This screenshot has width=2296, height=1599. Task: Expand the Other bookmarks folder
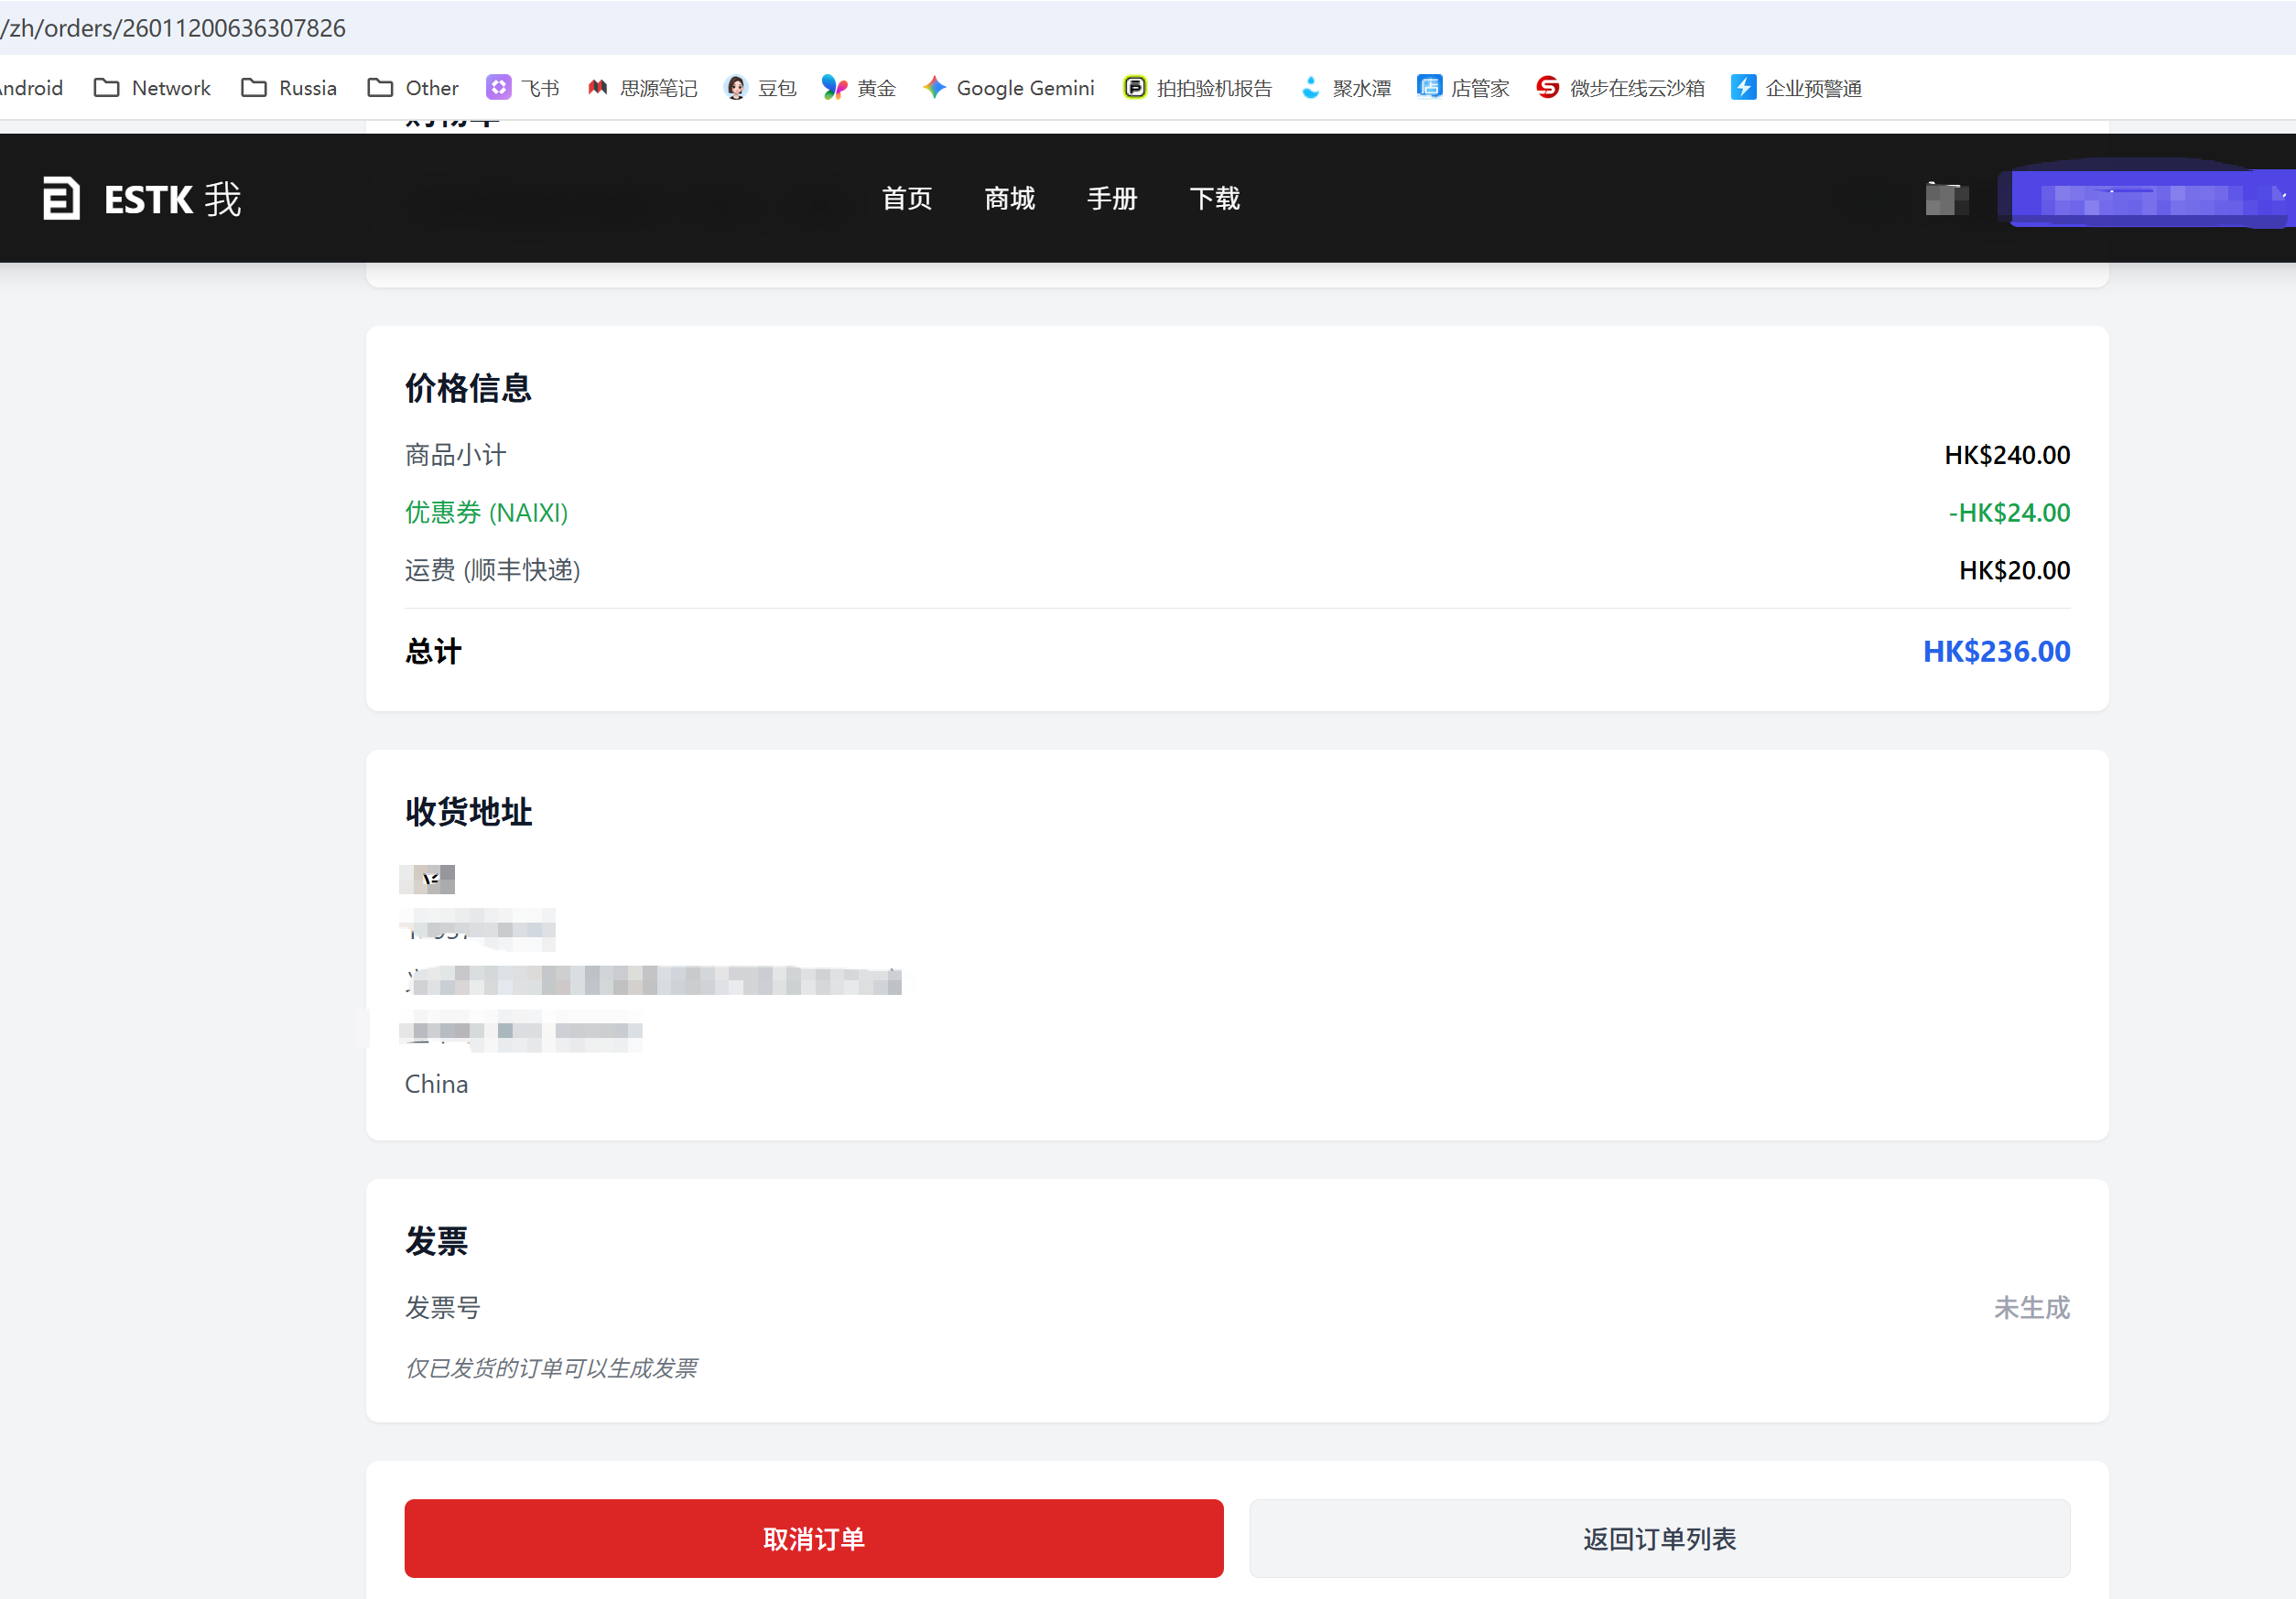click(x=413, y=88)
